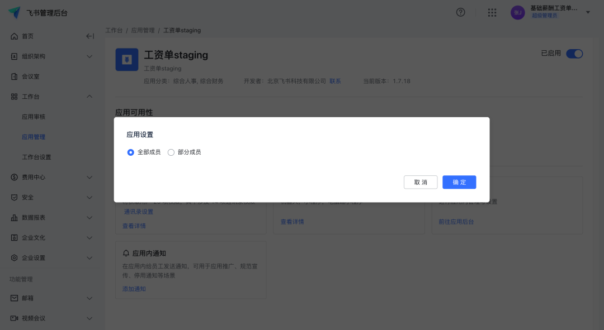The image size is (604, 330).
Task: Click the 工资单staging app icon
Action: click(127, 60)
